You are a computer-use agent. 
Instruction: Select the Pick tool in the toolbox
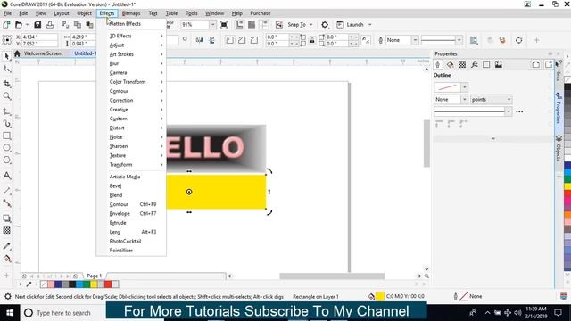(6, 56)
